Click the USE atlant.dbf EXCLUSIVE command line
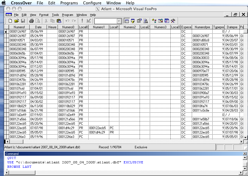The height and width of the screenshot is (176, 248). point(75,162)
